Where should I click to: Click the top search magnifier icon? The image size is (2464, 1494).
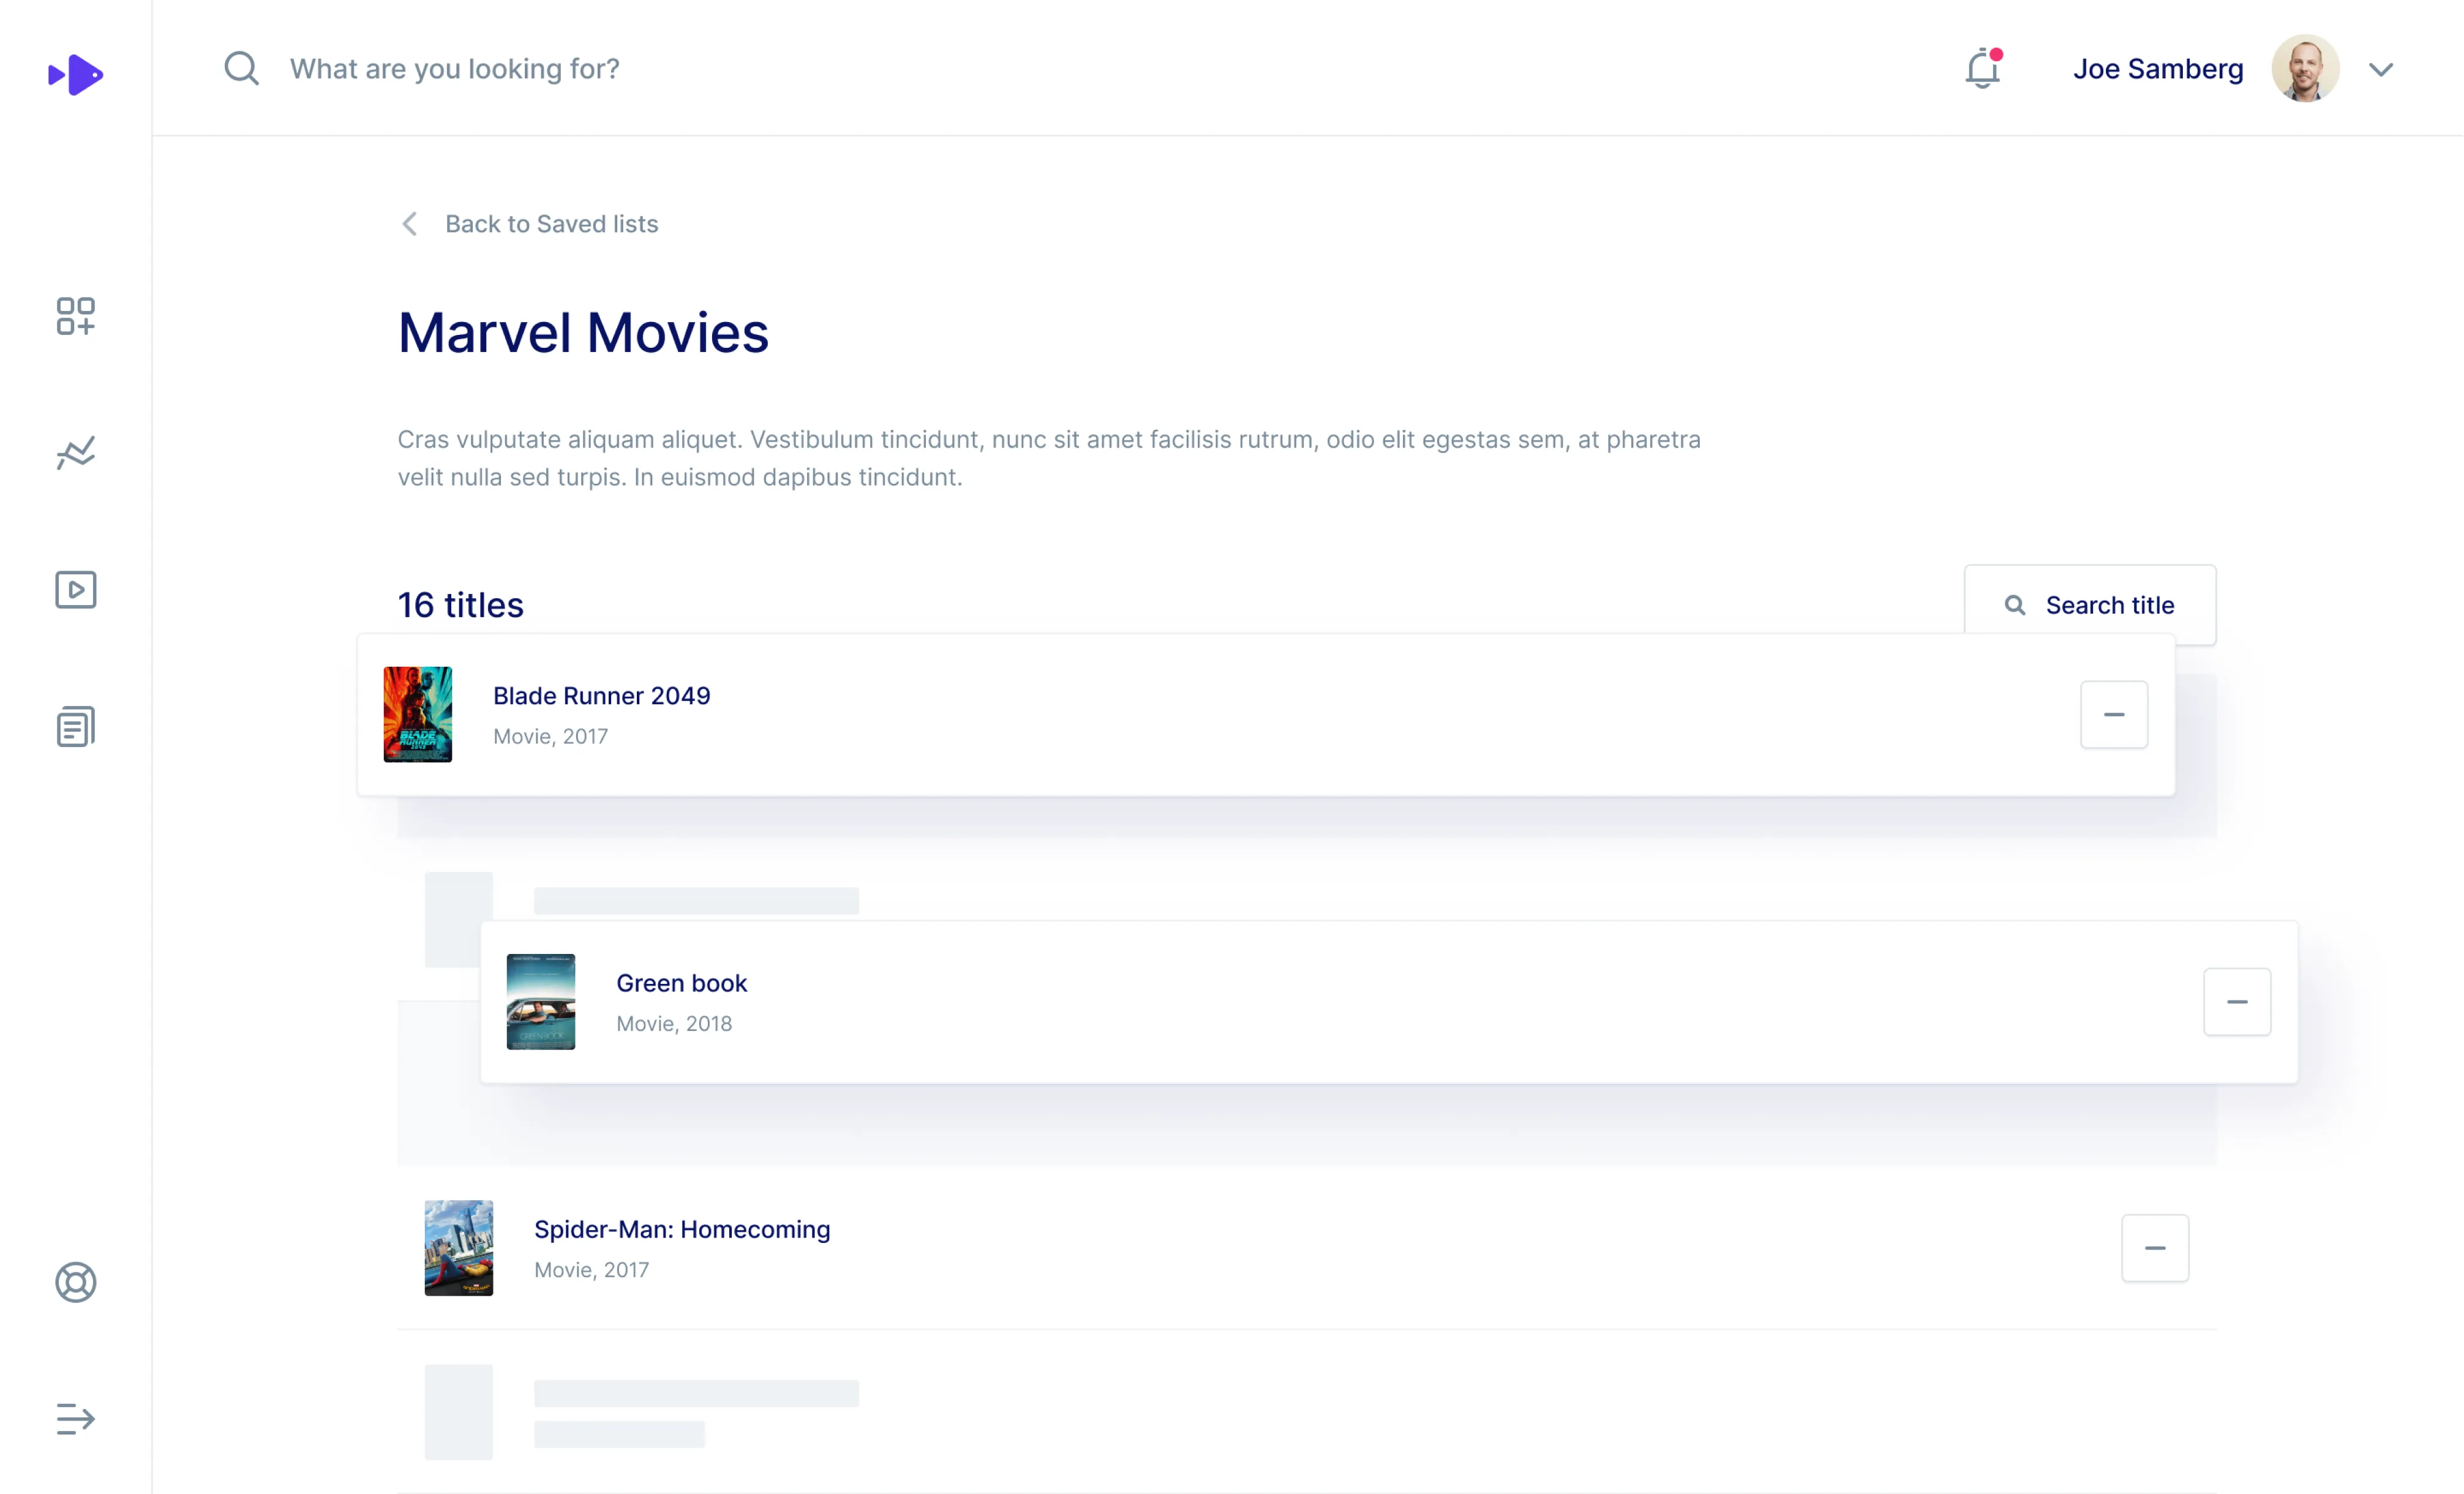(x=241, y=69)
